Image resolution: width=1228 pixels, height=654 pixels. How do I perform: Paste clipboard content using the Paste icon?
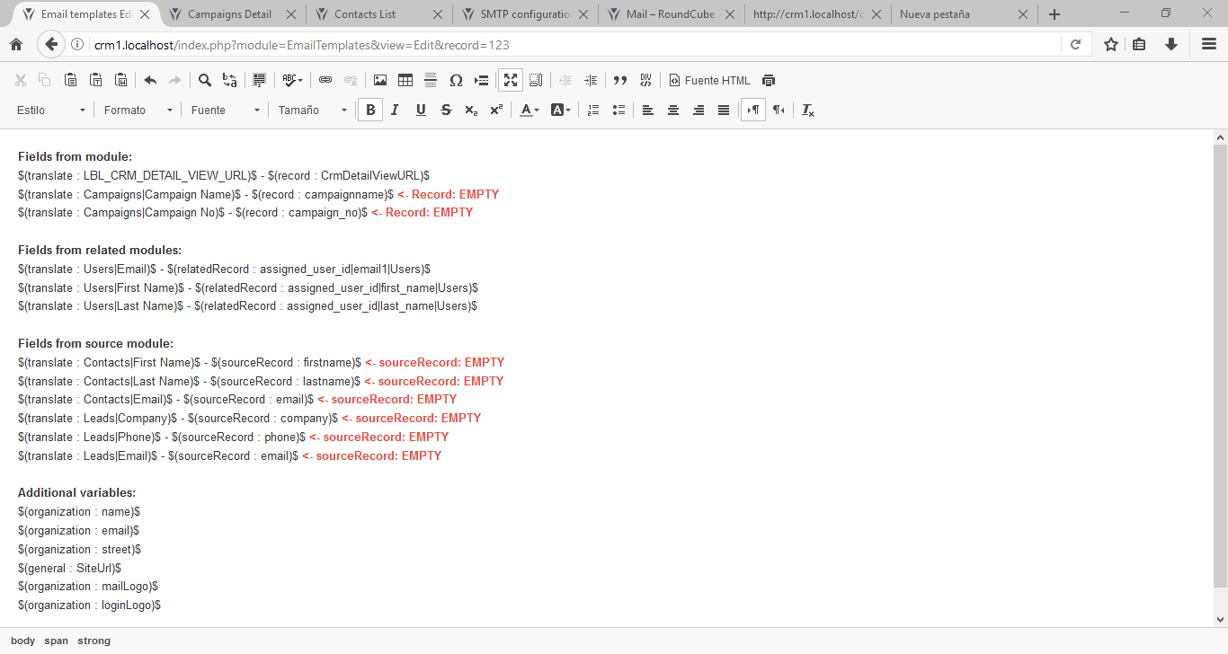[x=71, y=80]
